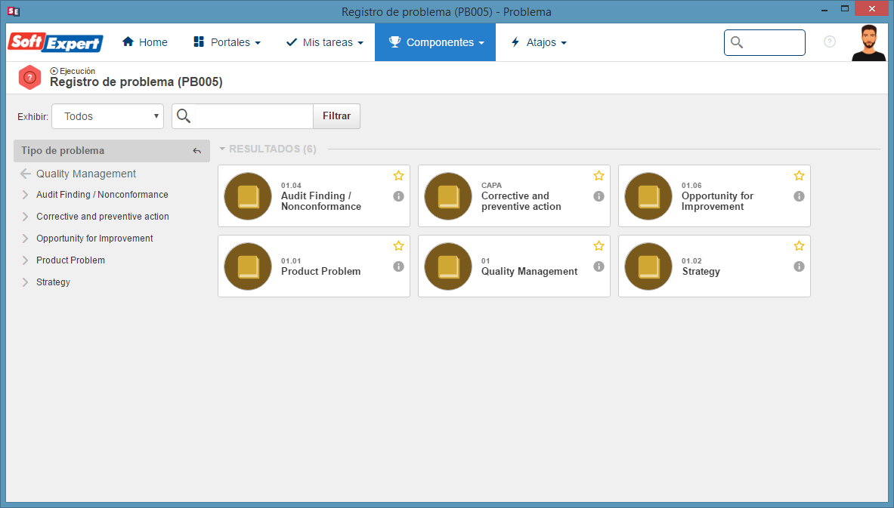The width and height of the screenshot is (894, 508).
Task: Open the Componentes menu
Action: [435, 42]
